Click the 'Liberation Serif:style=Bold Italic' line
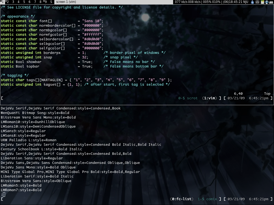274x205 pixels. 37,176
